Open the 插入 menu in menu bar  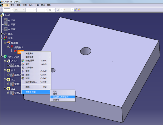click(x=30, y=5)
